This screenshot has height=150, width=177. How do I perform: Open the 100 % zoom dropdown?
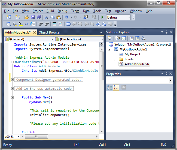coord(19,137)
